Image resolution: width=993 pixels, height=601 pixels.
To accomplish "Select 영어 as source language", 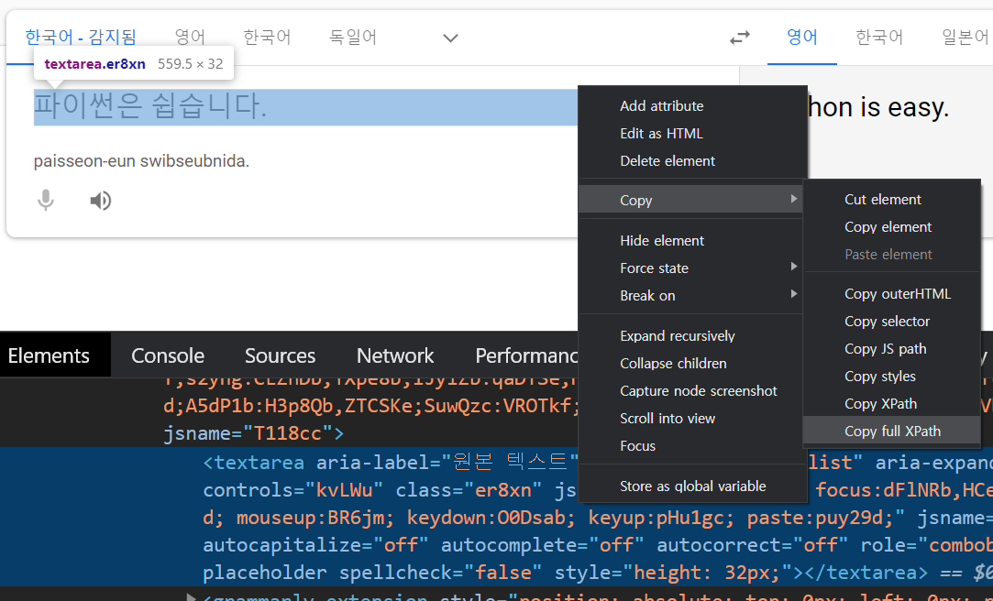I will pos(190,38).
